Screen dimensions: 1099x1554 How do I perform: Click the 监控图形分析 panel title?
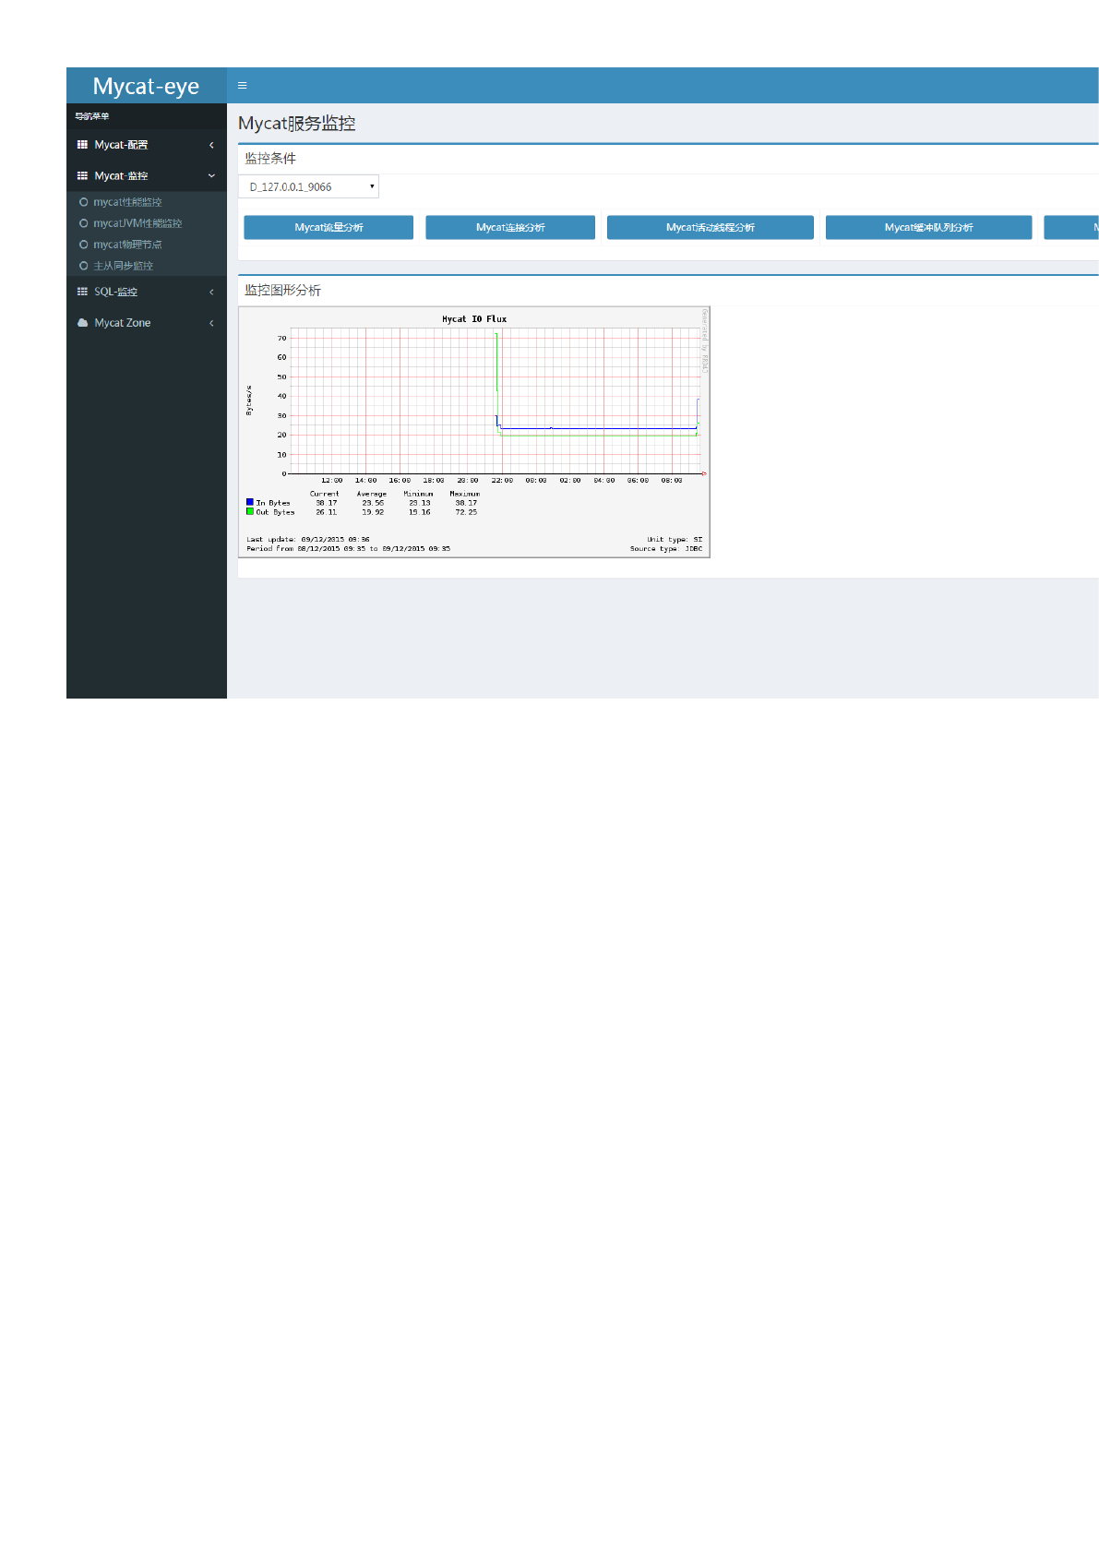pyautogui.click(x=282, y=291)
